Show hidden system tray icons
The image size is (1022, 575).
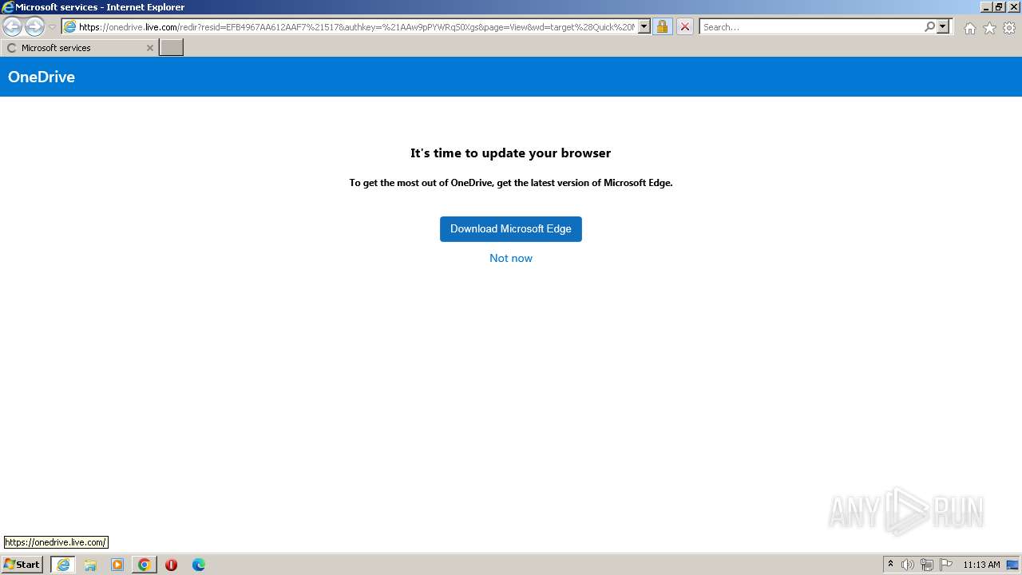pyautogui.click(x=890, y=565)
